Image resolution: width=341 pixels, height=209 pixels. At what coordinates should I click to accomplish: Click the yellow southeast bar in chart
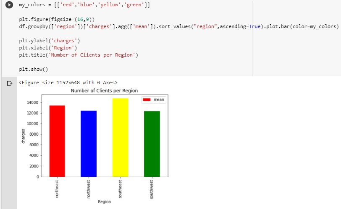pyautogui.click(x=120, y=137)
